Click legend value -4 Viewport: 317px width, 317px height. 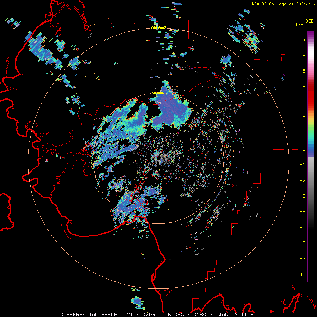[x=303, y=212]
